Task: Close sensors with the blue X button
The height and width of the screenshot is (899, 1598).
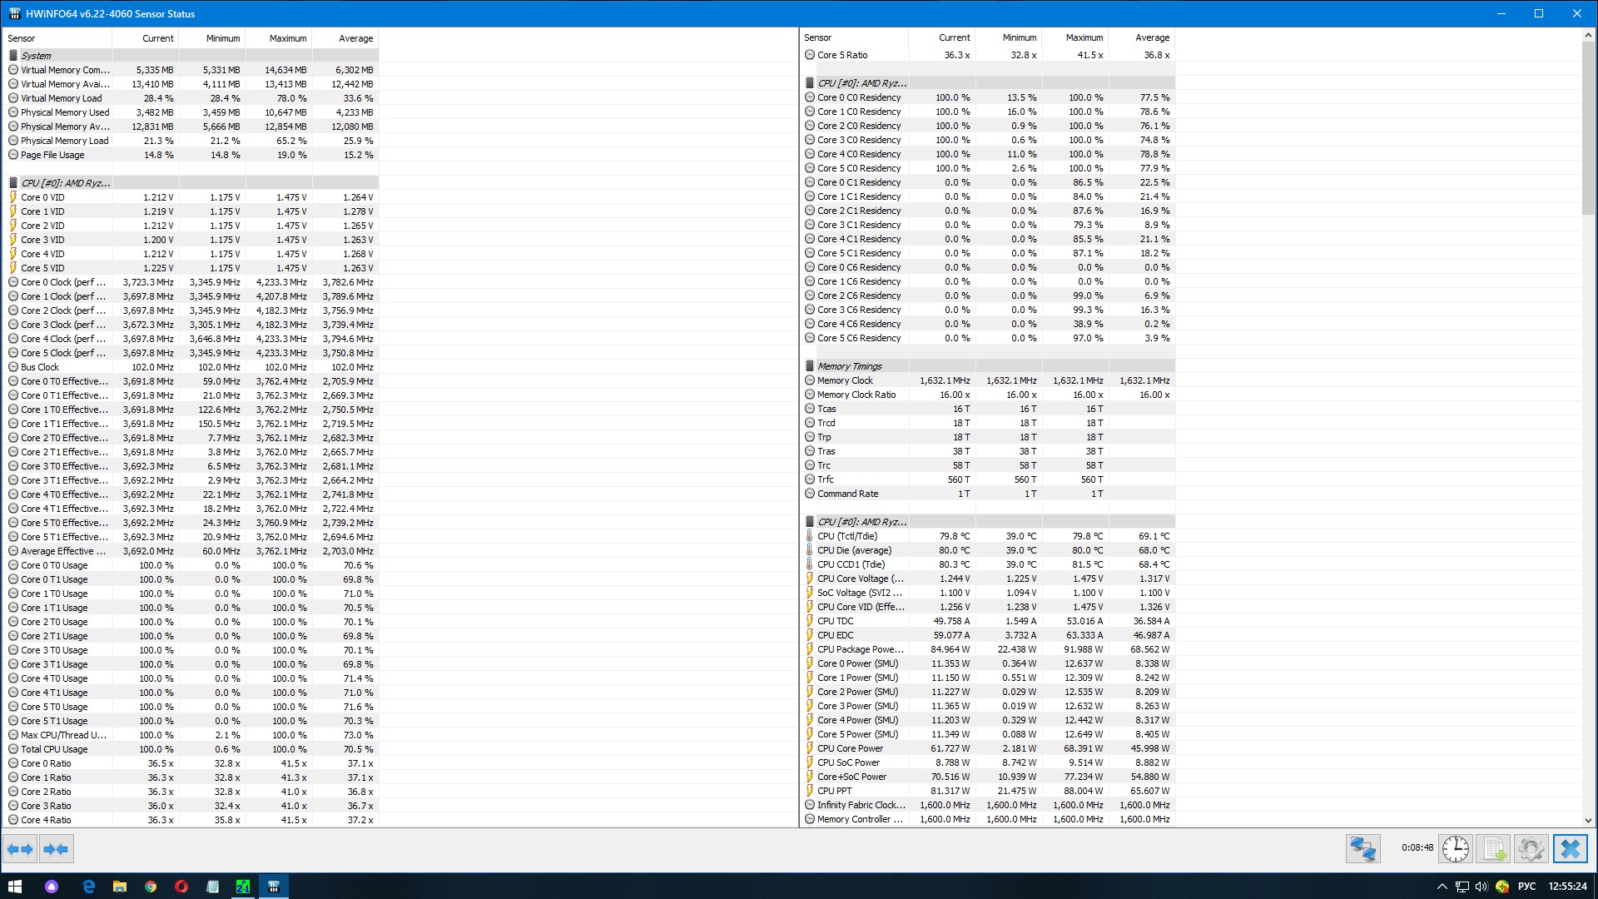Action: pos(1570,849)
